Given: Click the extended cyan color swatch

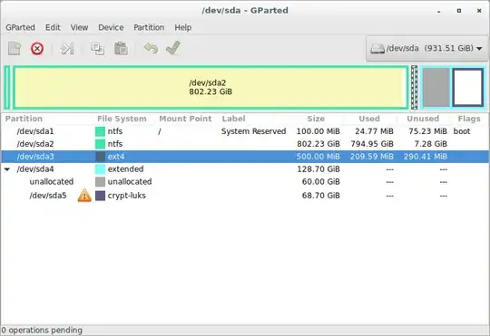Looking at the screenshot, I should click(x=100, y=169).
